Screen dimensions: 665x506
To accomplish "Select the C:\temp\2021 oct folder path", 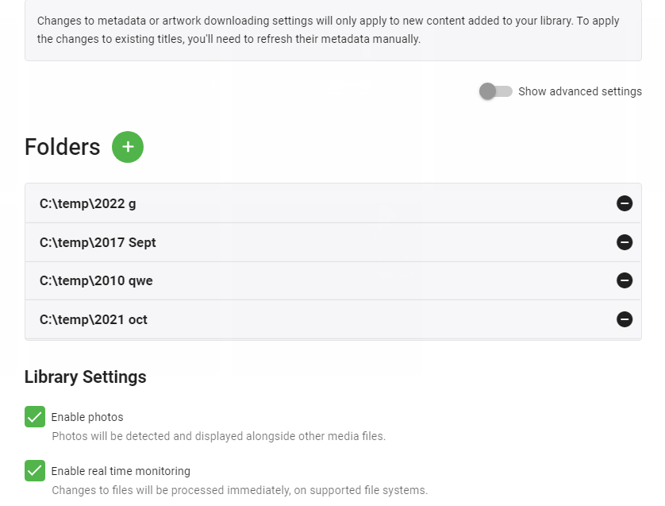I will point(94,319).
